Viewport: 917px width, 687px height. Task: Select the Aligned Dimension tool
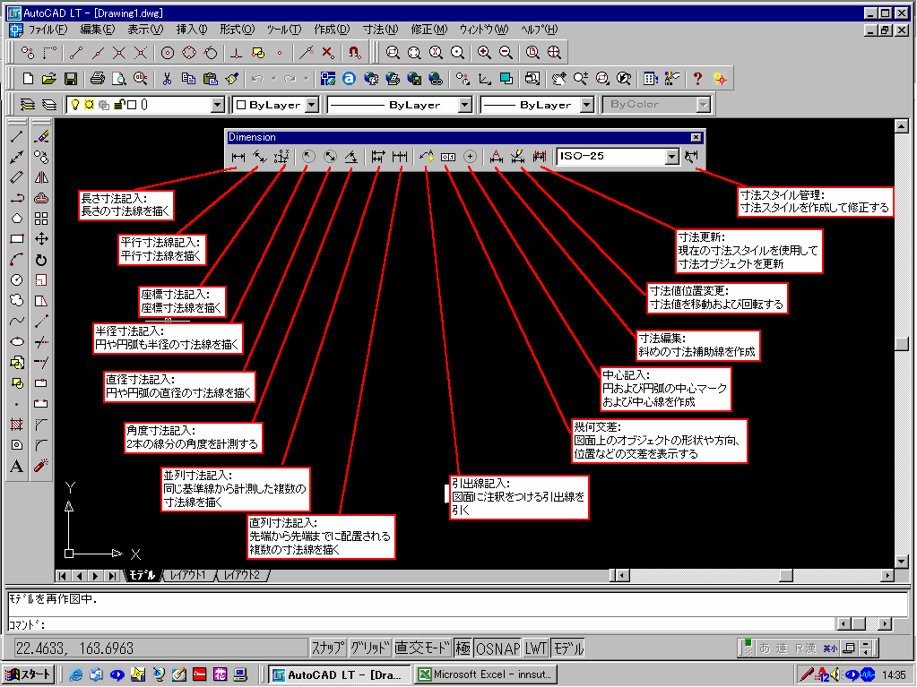(260, 157)
